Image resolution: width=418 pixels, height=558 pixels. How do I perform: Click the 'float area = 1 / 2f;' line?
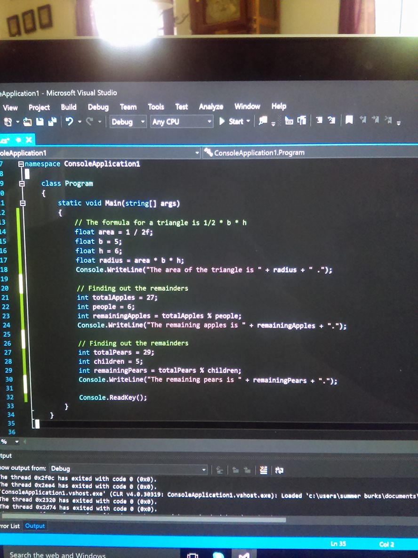[x=114, y=232]
